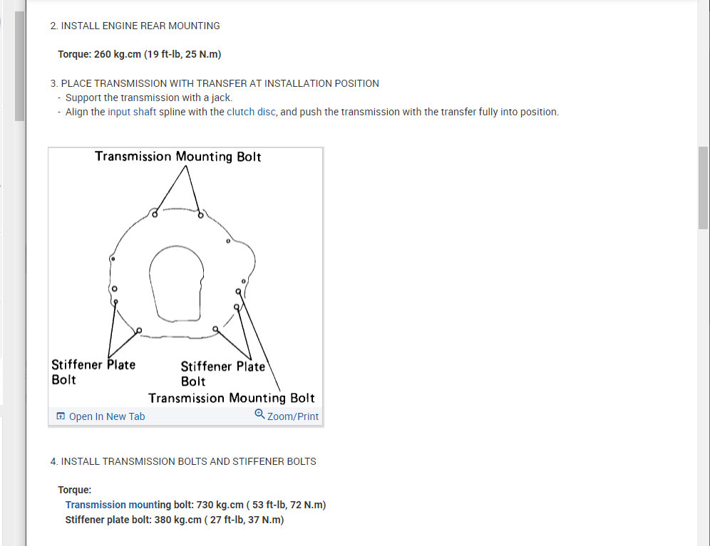Screen dimensions: 710x546
Task: Follow the 'clutch disc' hyperlink
Action: coord(251,112)
